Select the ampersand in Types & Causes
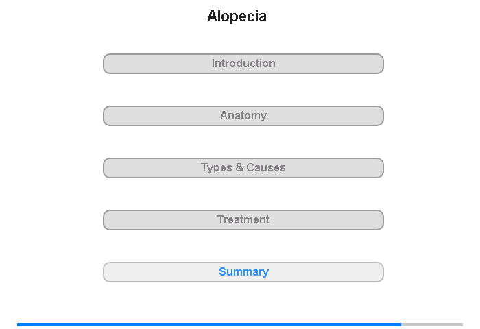The width and height of the screenshot is (480, 329). (239, 167)
